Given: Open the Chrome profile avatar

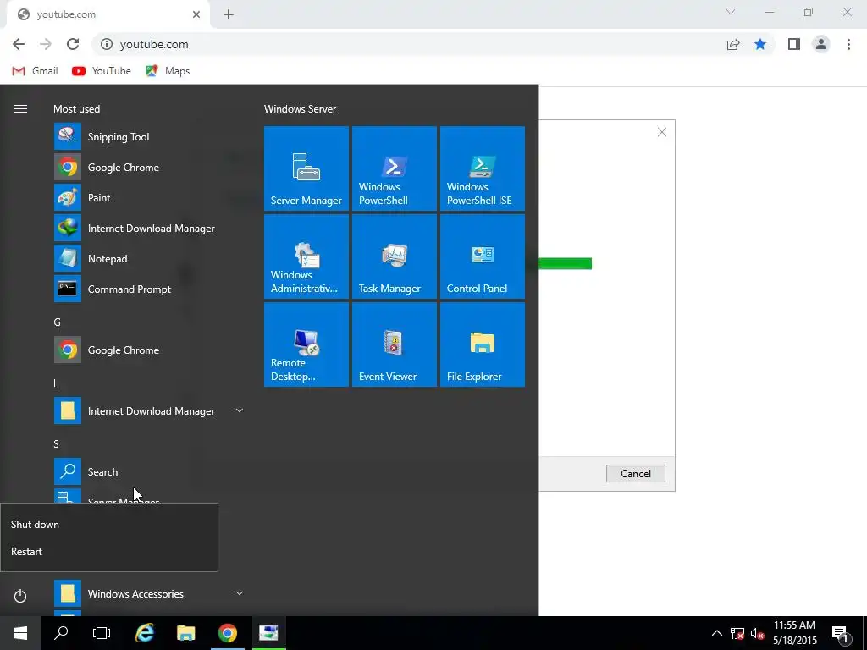Looking at the screenshot, I should pos(821,44).
